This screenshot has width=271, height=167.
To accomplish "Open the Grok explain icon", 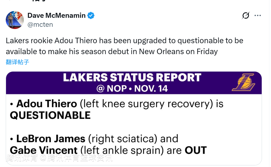I will click(246, 16).
